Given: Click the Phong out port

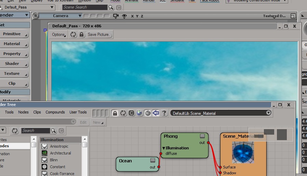Looking at the screenshot, I should (x=208, y=143).
